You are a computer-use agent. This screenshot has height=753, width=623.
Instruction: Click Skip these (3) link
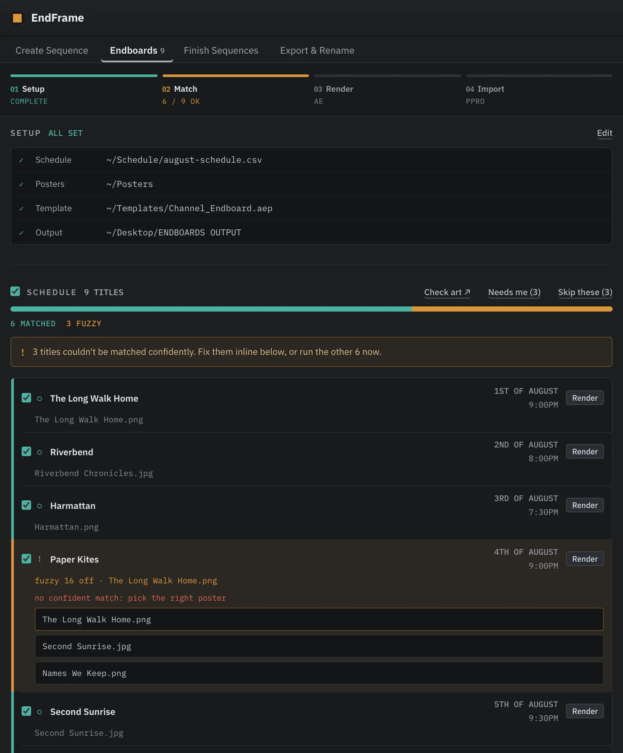(585, 292)
